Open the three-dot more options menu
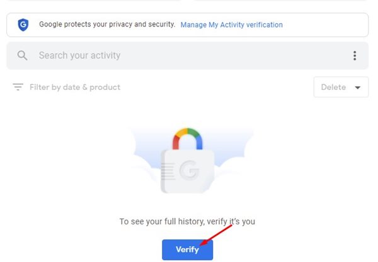The image size is (378, 262). pyautogui.click(x=355, y=55)
